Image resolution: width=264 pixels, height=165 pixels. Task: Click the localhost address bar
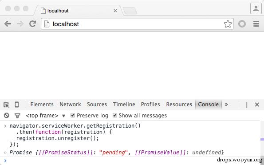click(137, 24)
